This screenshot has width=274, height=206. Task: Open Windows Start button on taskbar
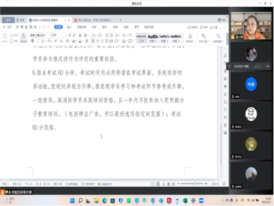point(72,201)
